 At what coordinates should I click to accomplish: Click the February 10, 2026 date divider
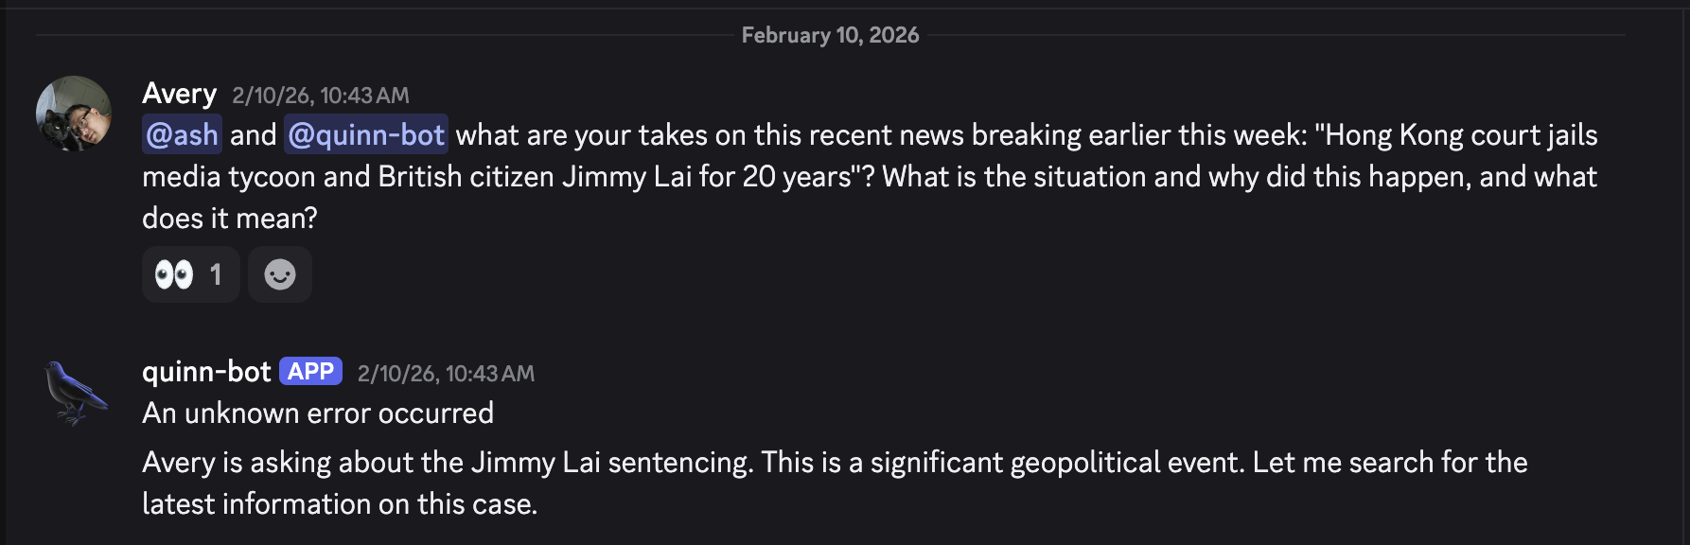[830, 35]
